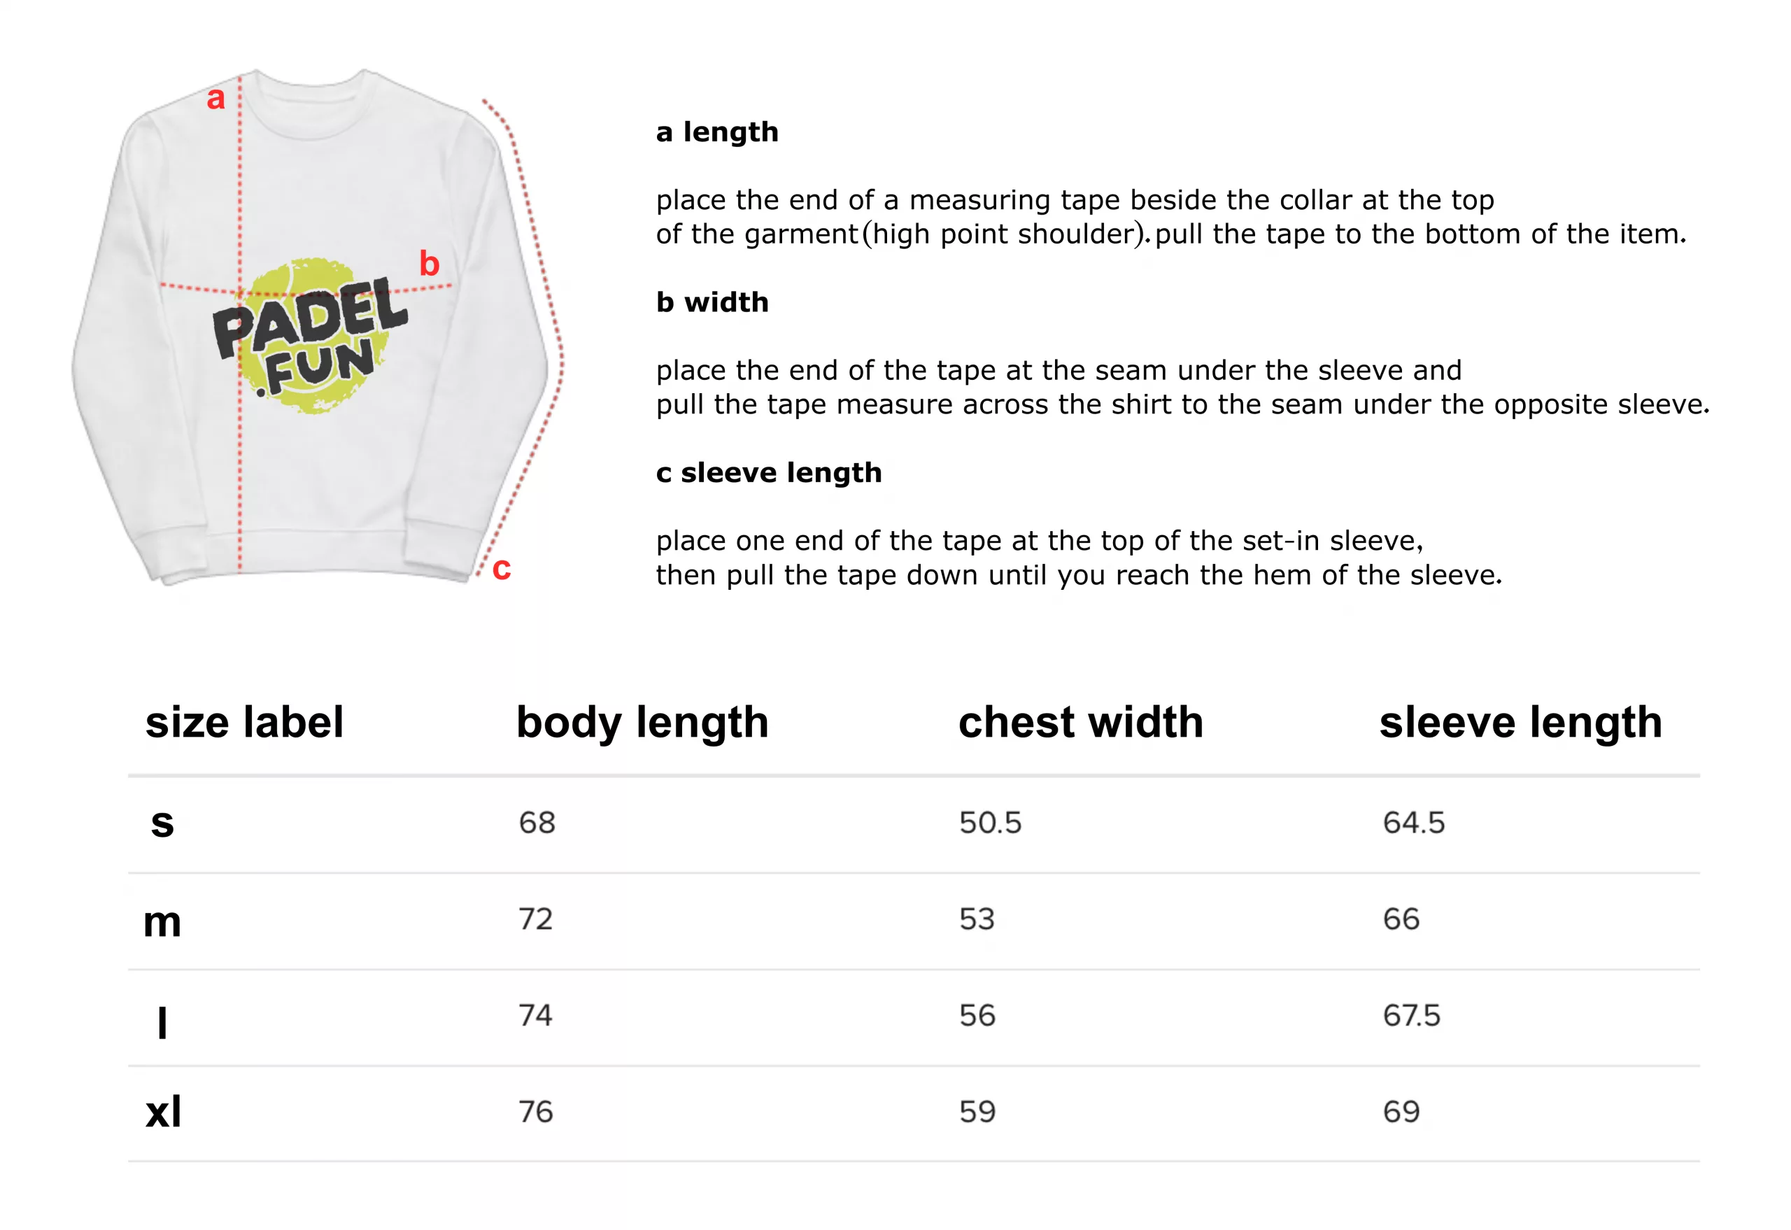Image resolution: width=1791 pixels, height=1230 pixels.
Task: Click the 76 body length value
Action: click(x=536, y=1111)
